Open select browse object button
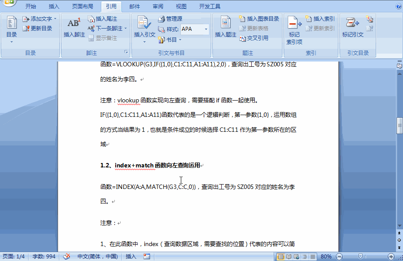 (399, 240)
